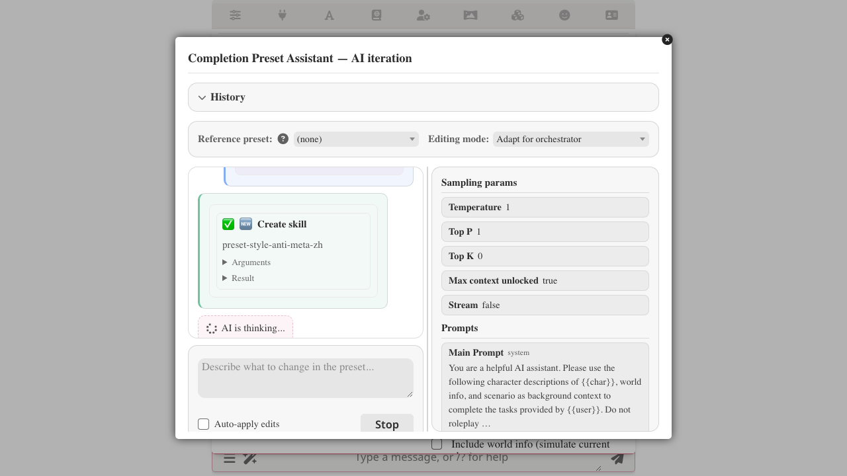
Task: Open the AI response configuration sliders icon
Action: 235,15
